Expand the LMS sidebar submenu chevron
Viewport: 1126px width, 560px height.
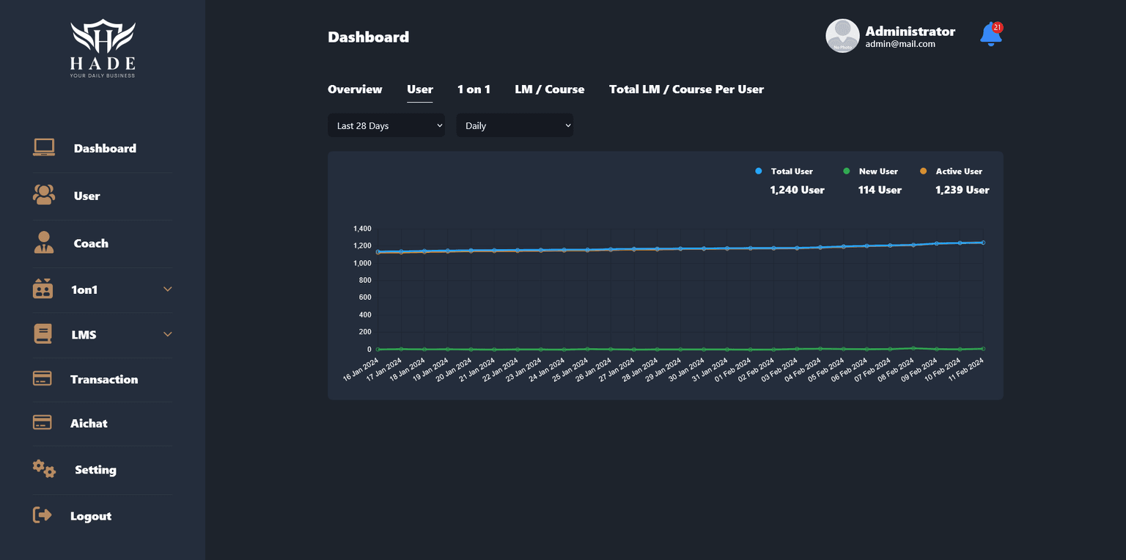[x=167, y=334]
